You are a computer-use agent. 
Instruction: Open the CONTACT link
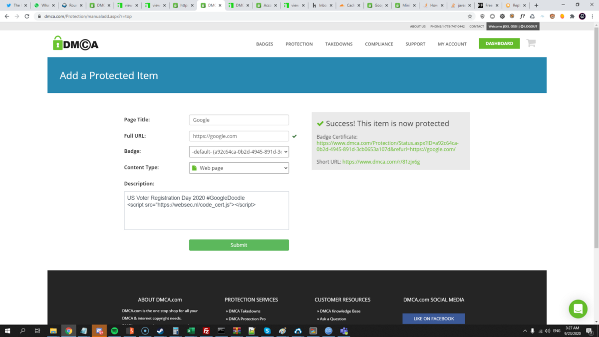click(x=477, y=26)
